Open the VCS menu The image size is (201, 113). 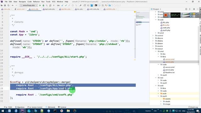click(x=54, y=2)
